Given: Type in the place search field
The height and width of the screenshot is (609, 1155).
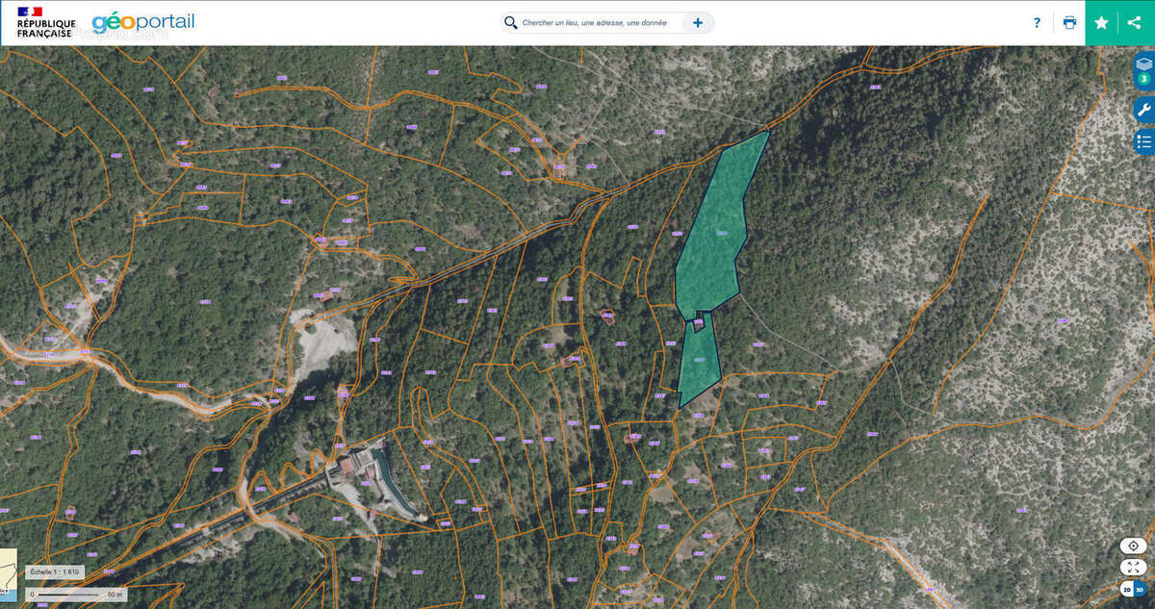Looking at the screenshot, I should click(597, 23).
